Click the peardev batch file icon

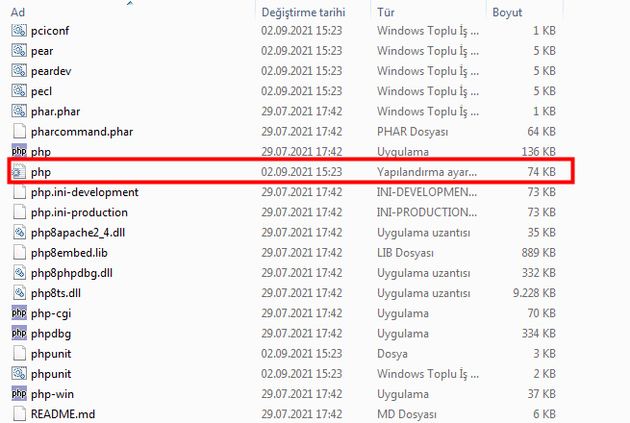(x=19, y=71)
